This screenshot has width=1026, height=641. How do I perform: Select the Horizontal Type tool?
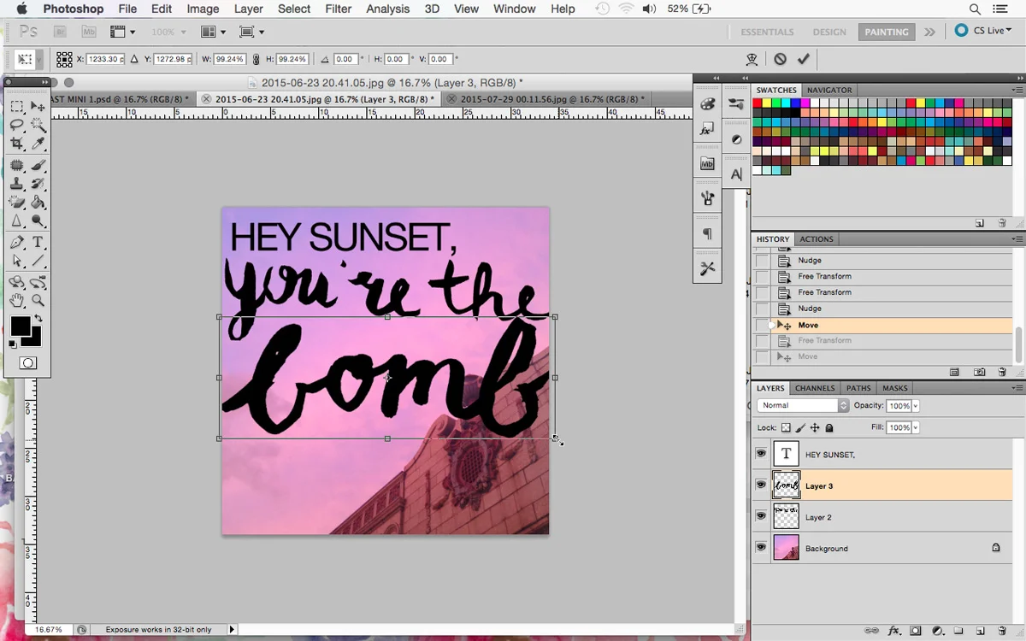[x=38, y=243]
